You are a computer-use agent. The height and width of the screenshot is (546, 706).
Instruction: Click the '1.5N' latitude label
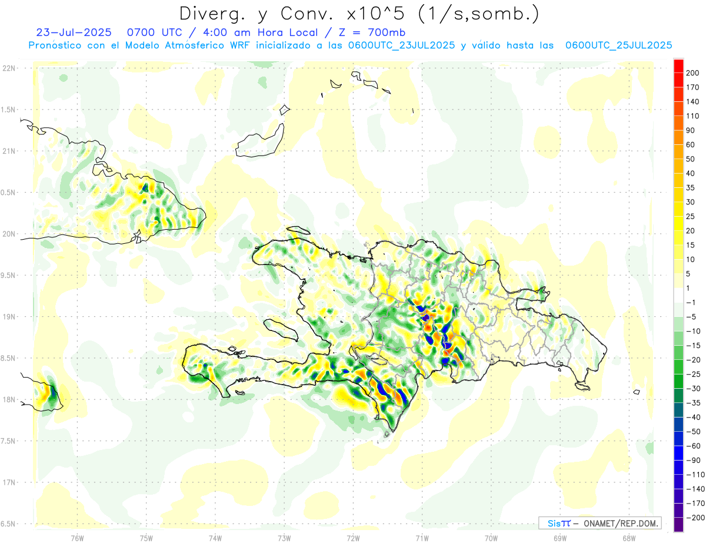click(9, 110)
